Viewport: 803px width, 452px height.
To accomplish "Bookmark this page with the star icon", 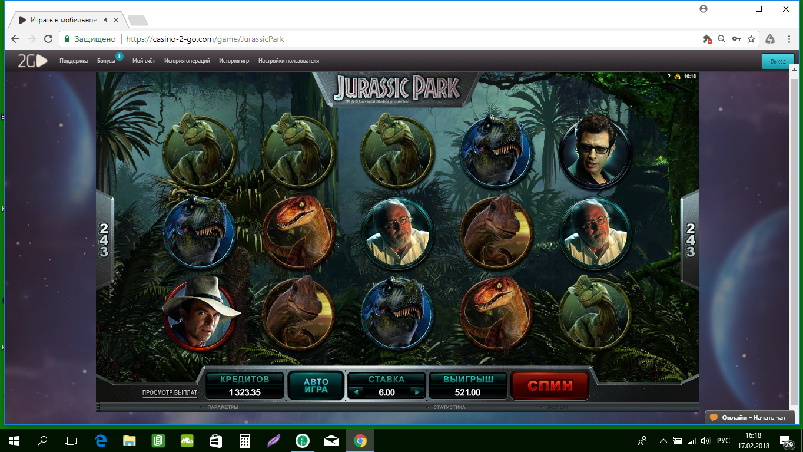I will coord(751,39).
